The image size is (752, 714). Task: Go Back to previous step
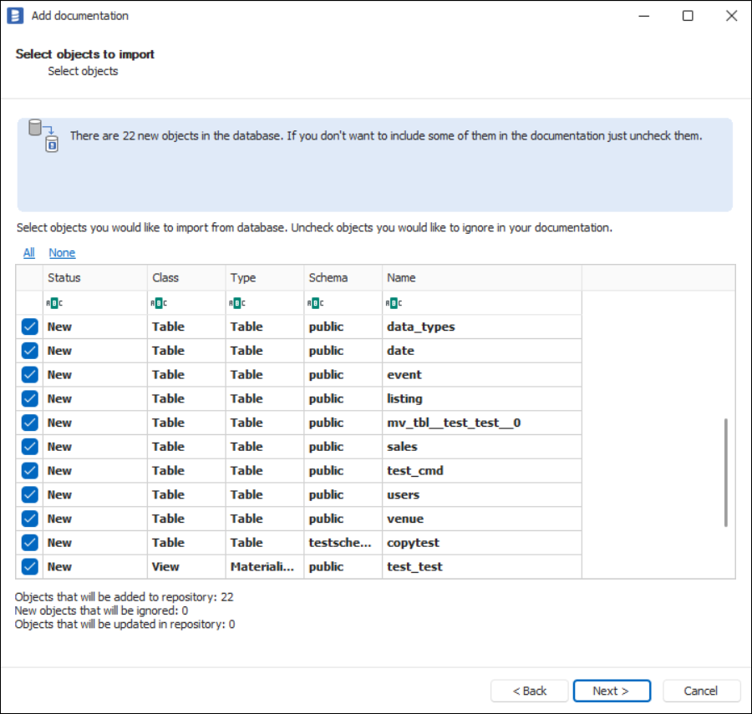coord(530,691)
